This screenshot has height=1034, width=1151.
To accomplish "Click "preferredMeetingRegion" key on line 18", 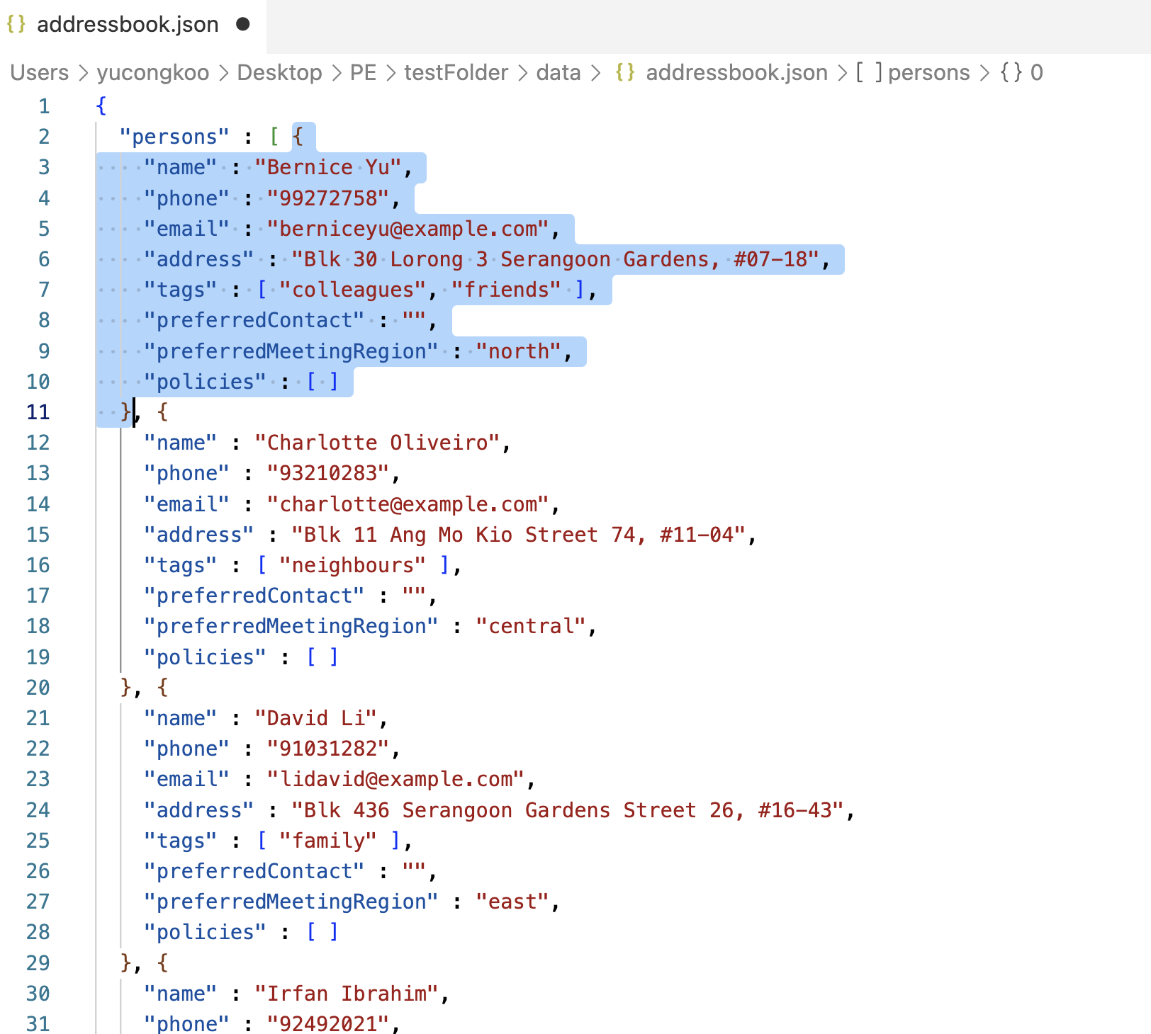I will tap(291, 626).
